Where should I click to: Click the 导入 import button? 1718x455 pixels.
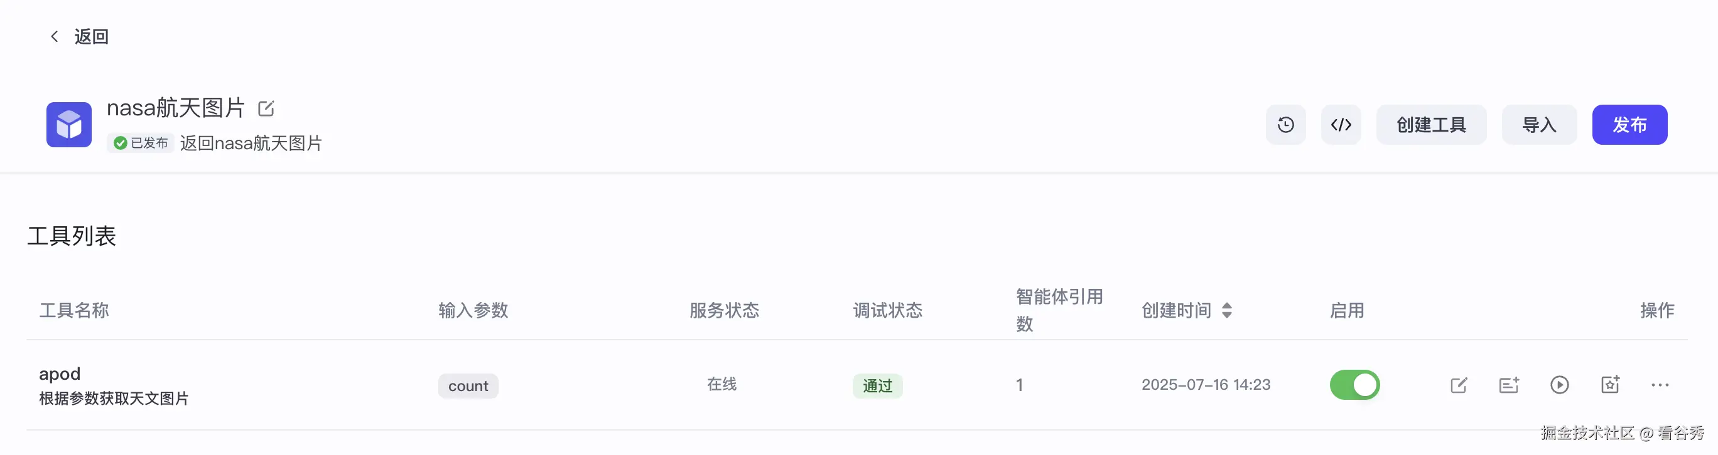tap(1539, 124)
